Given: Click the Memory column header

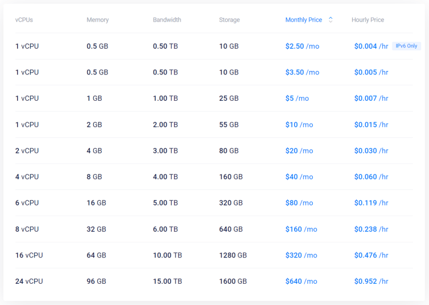Looking at the screenshot, I should [98, 19].
